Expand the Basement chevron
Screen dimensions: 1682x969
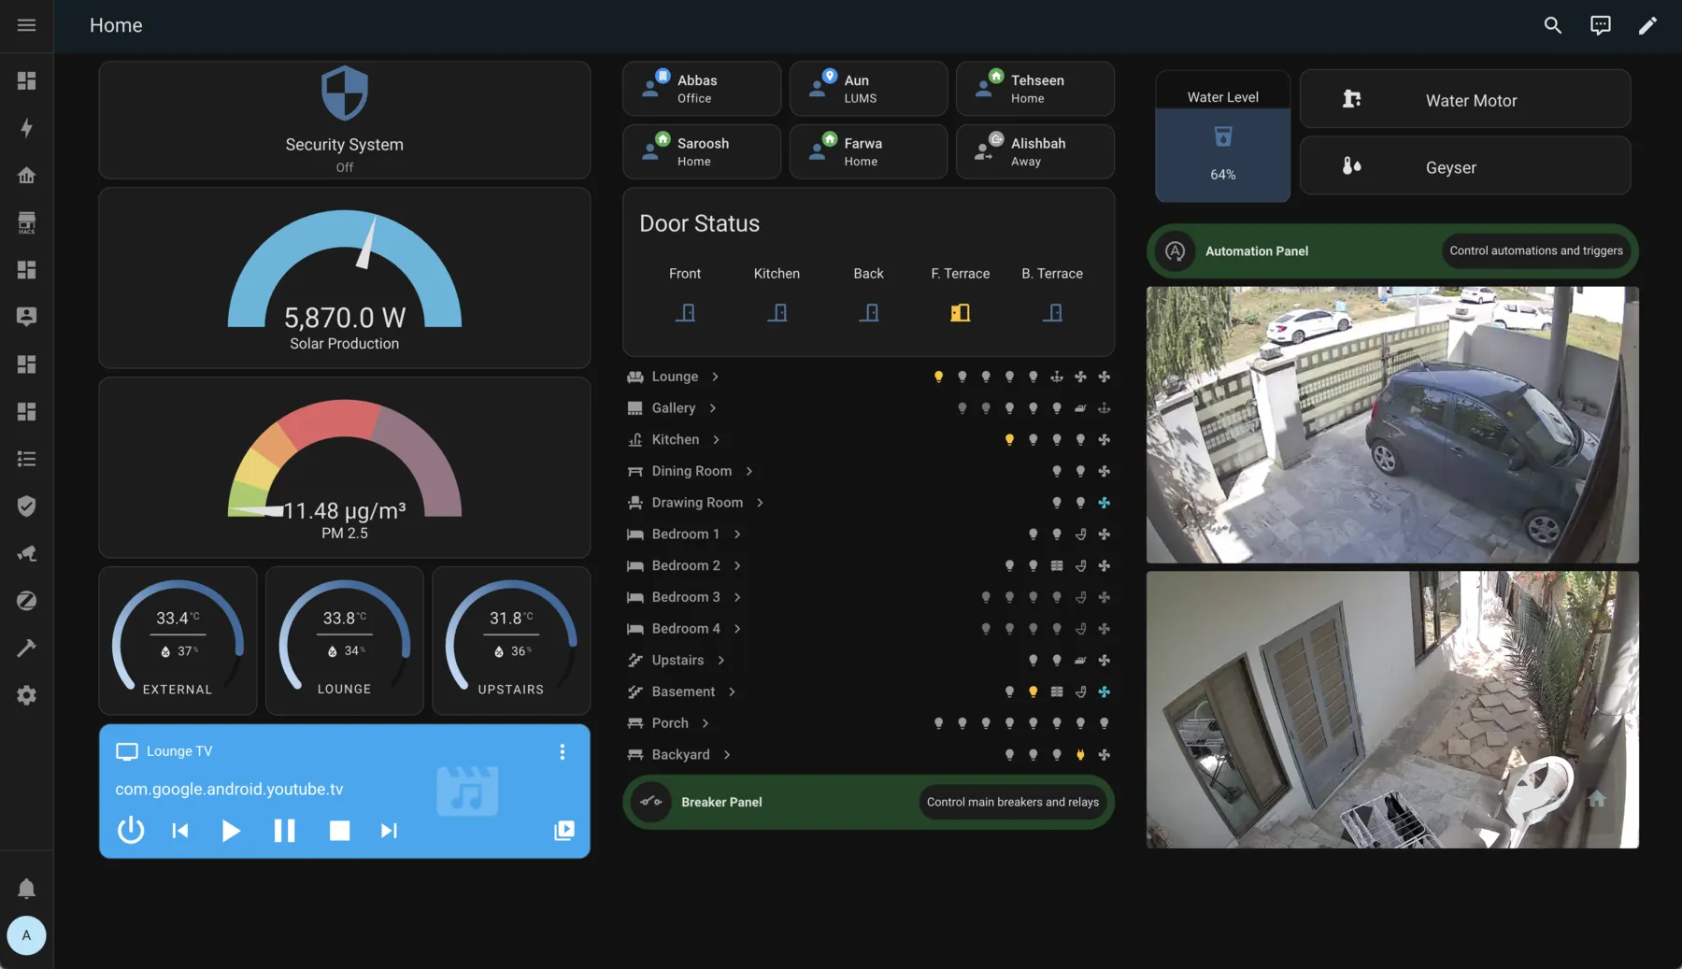tap(732, 691)
